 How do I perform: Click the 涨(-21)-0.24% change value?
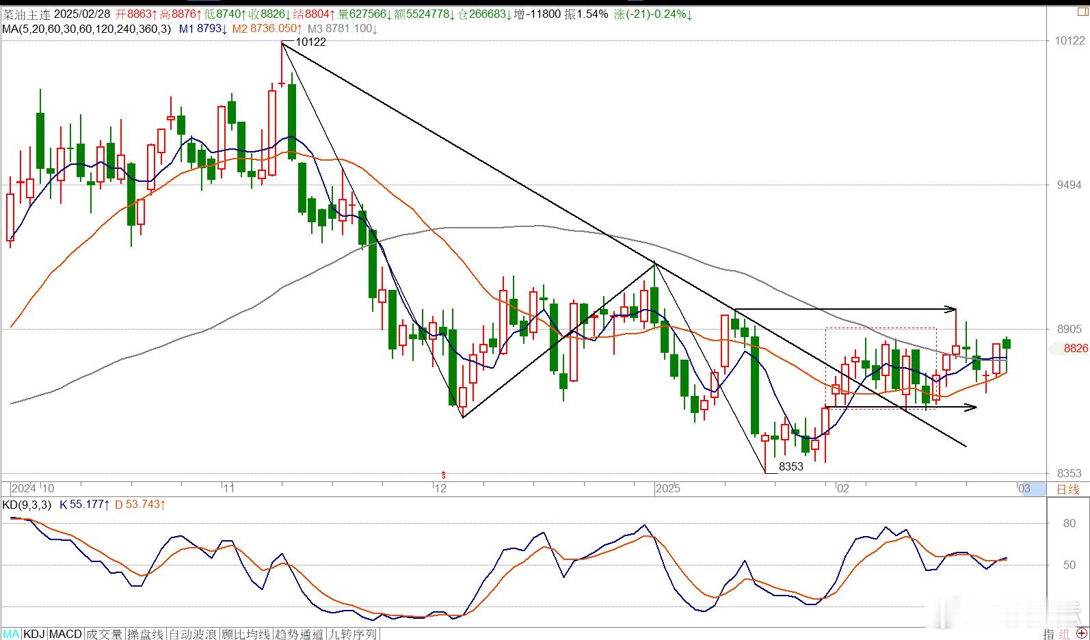click(653, 14)
